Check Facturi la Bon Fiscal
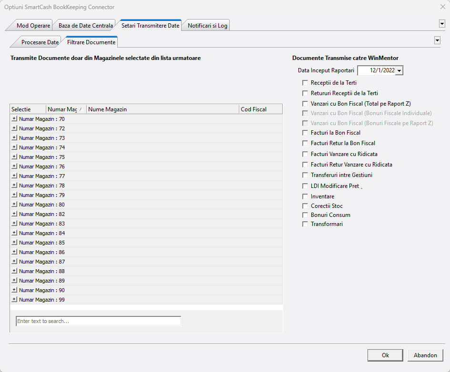This screenshot has height=372, width=450. (305, 133)
